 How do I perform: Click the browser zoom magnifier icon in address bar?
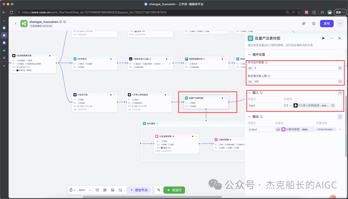(x=287, y=13)
